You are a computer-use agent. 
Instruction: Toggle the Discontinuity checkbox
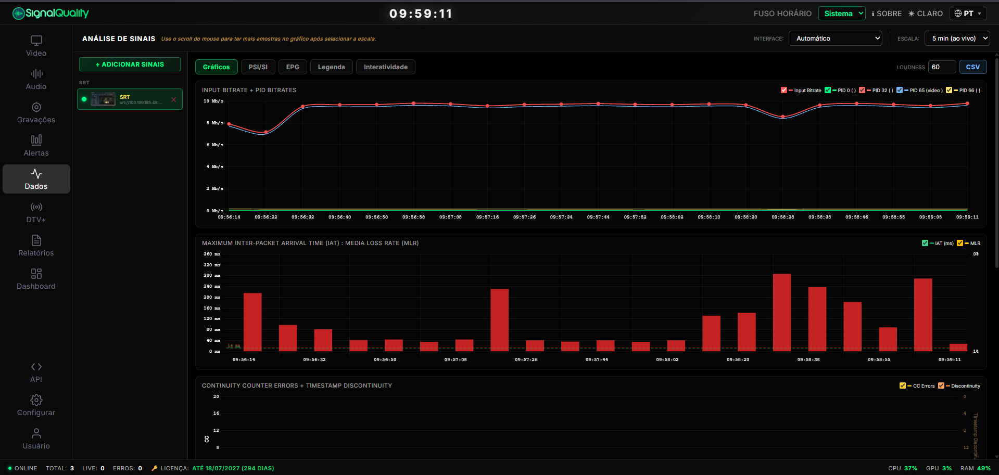pos(941,386)
